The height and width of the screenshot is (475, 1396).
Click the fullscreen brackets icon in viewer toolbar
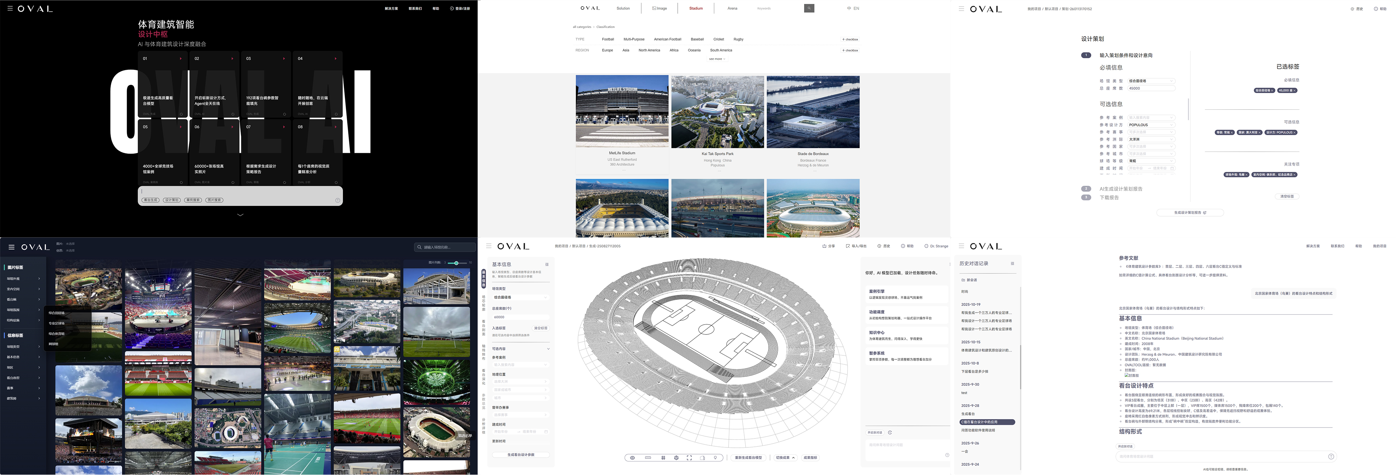point(689,458)
